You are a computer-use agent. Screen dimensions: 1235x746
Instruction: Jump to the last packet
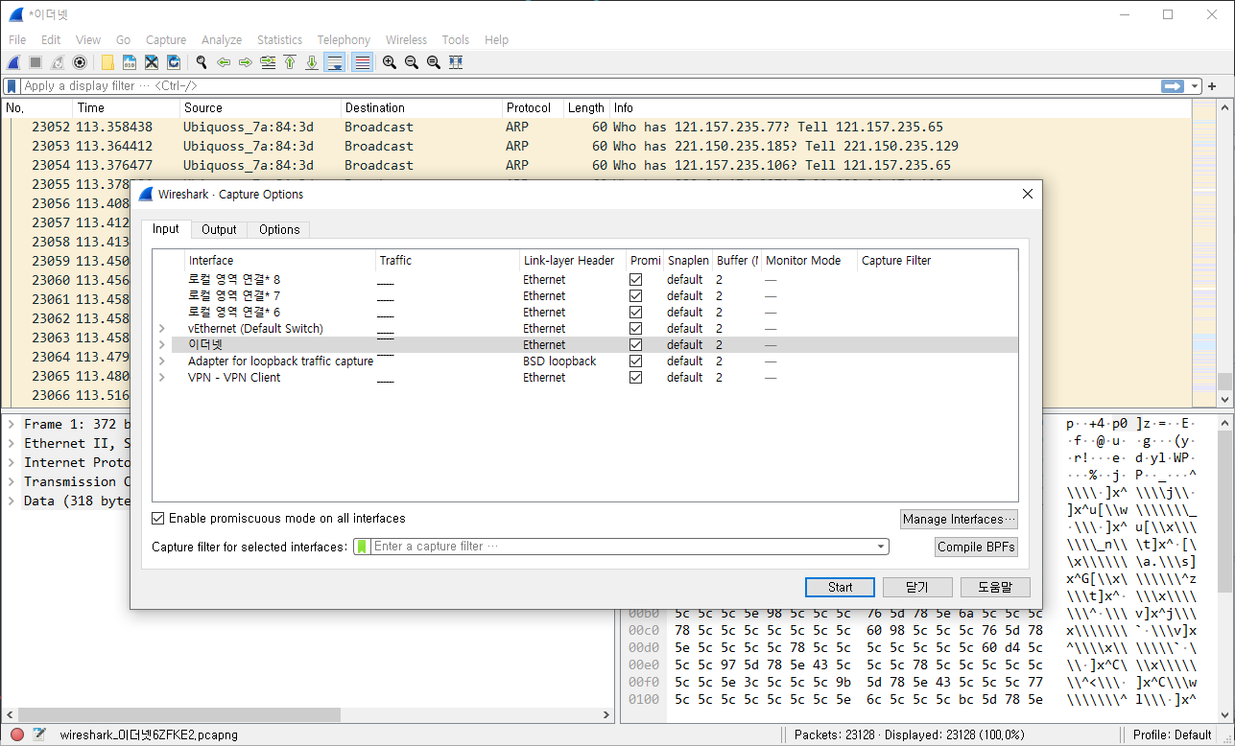(x=312, y=62)
